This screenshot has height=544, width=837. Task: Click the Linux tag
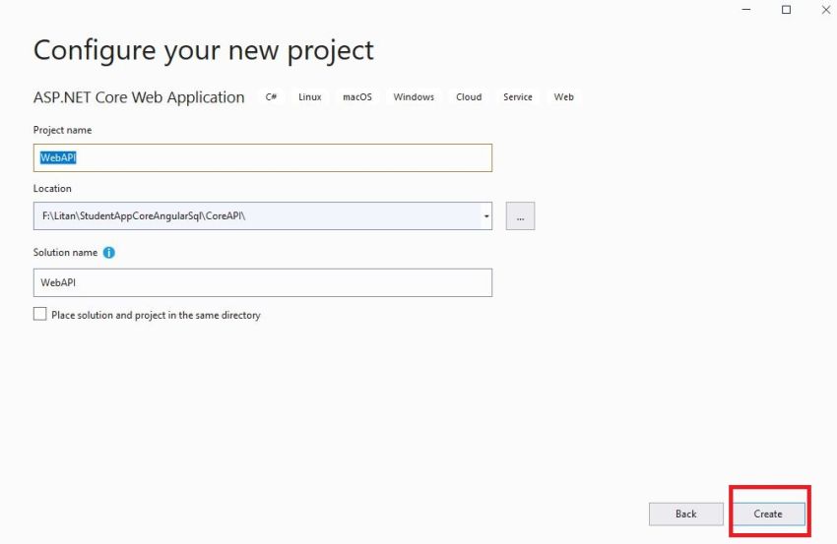pos(310,97)
